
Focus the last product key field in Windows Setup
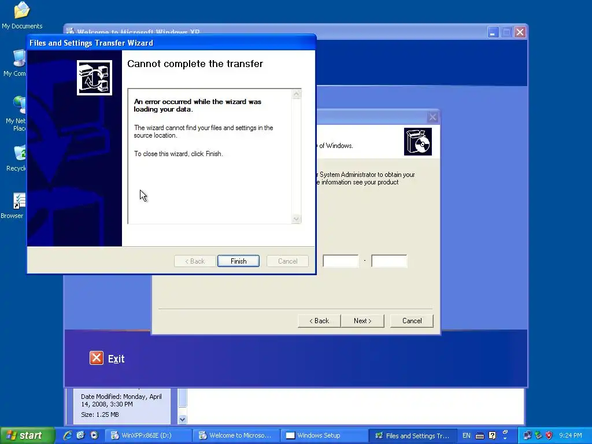[389, 261]
